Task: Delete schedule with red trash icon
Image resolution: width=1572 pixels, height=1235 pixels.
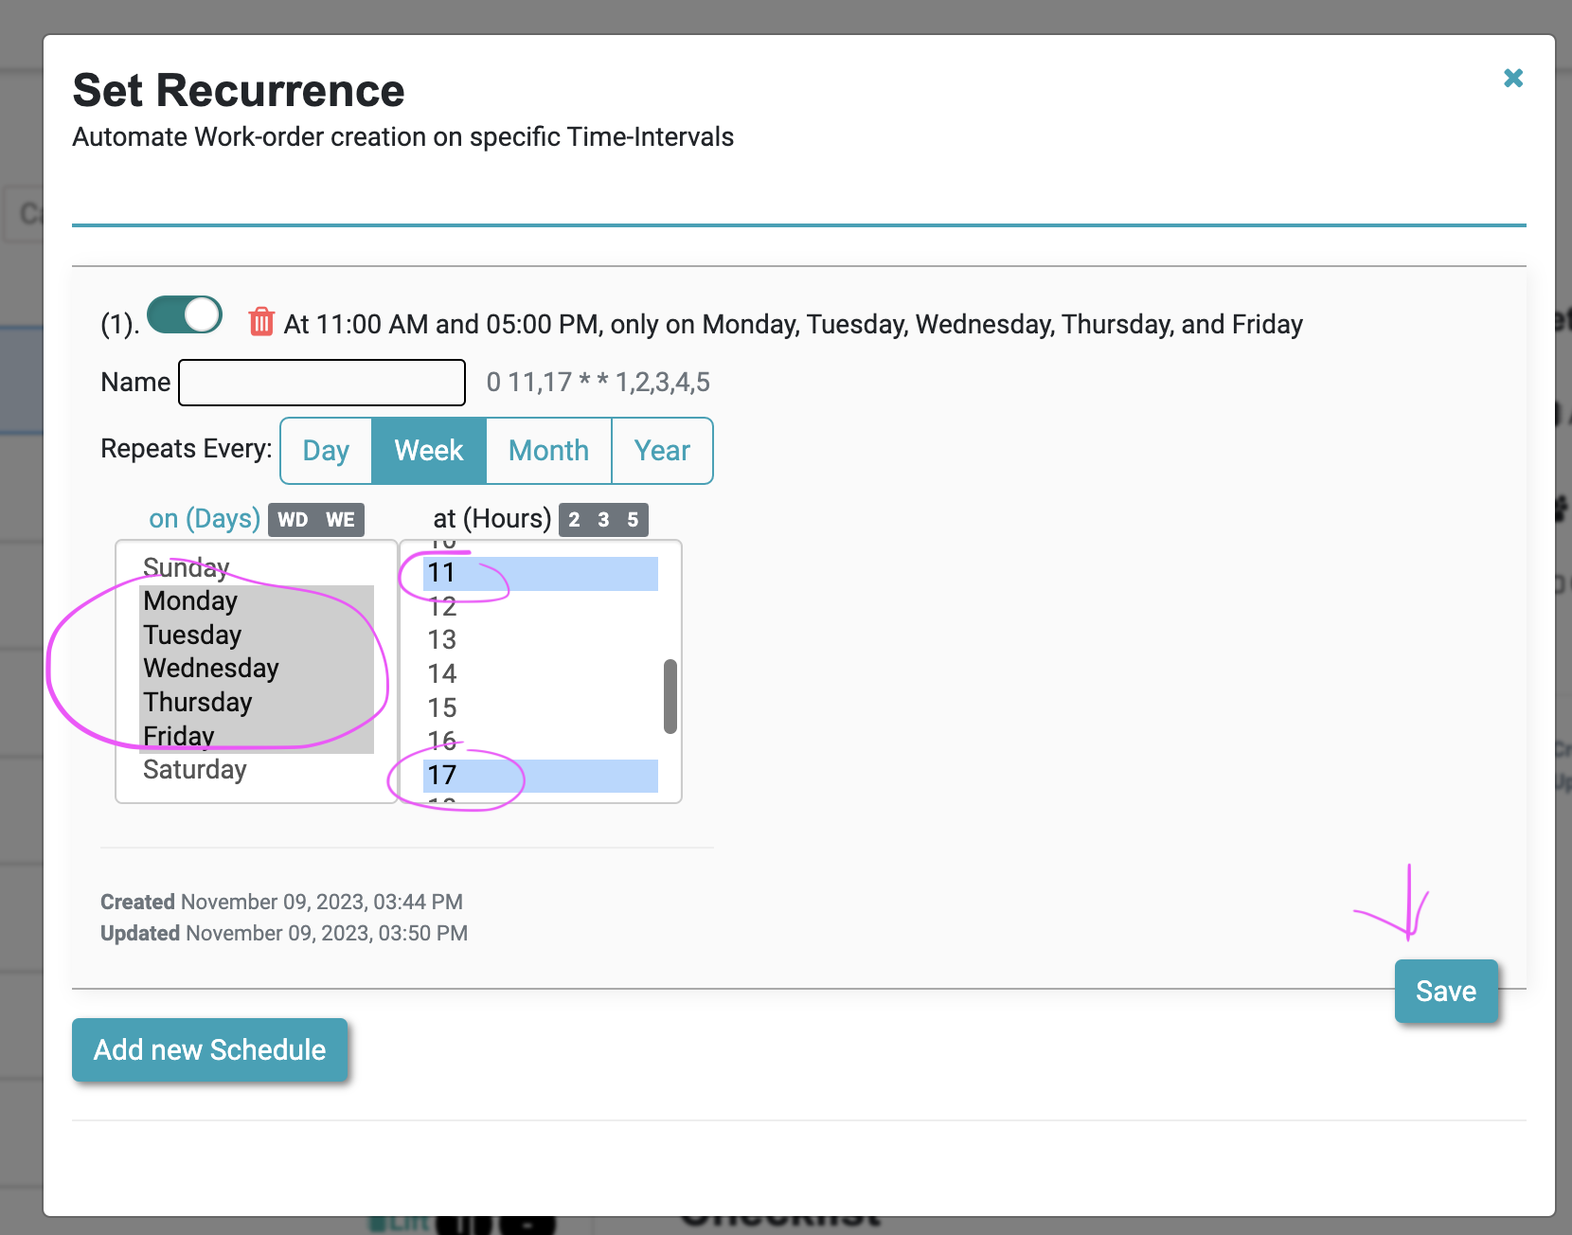Action: coord(261,322)
